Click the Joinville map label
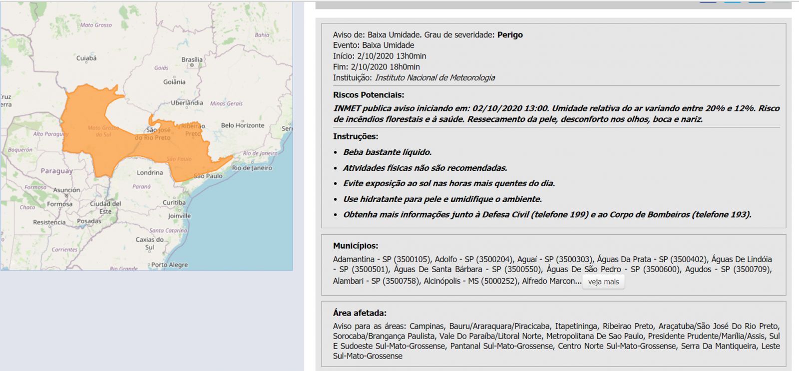Screen dimensions: 799x371 click(179, 216)
